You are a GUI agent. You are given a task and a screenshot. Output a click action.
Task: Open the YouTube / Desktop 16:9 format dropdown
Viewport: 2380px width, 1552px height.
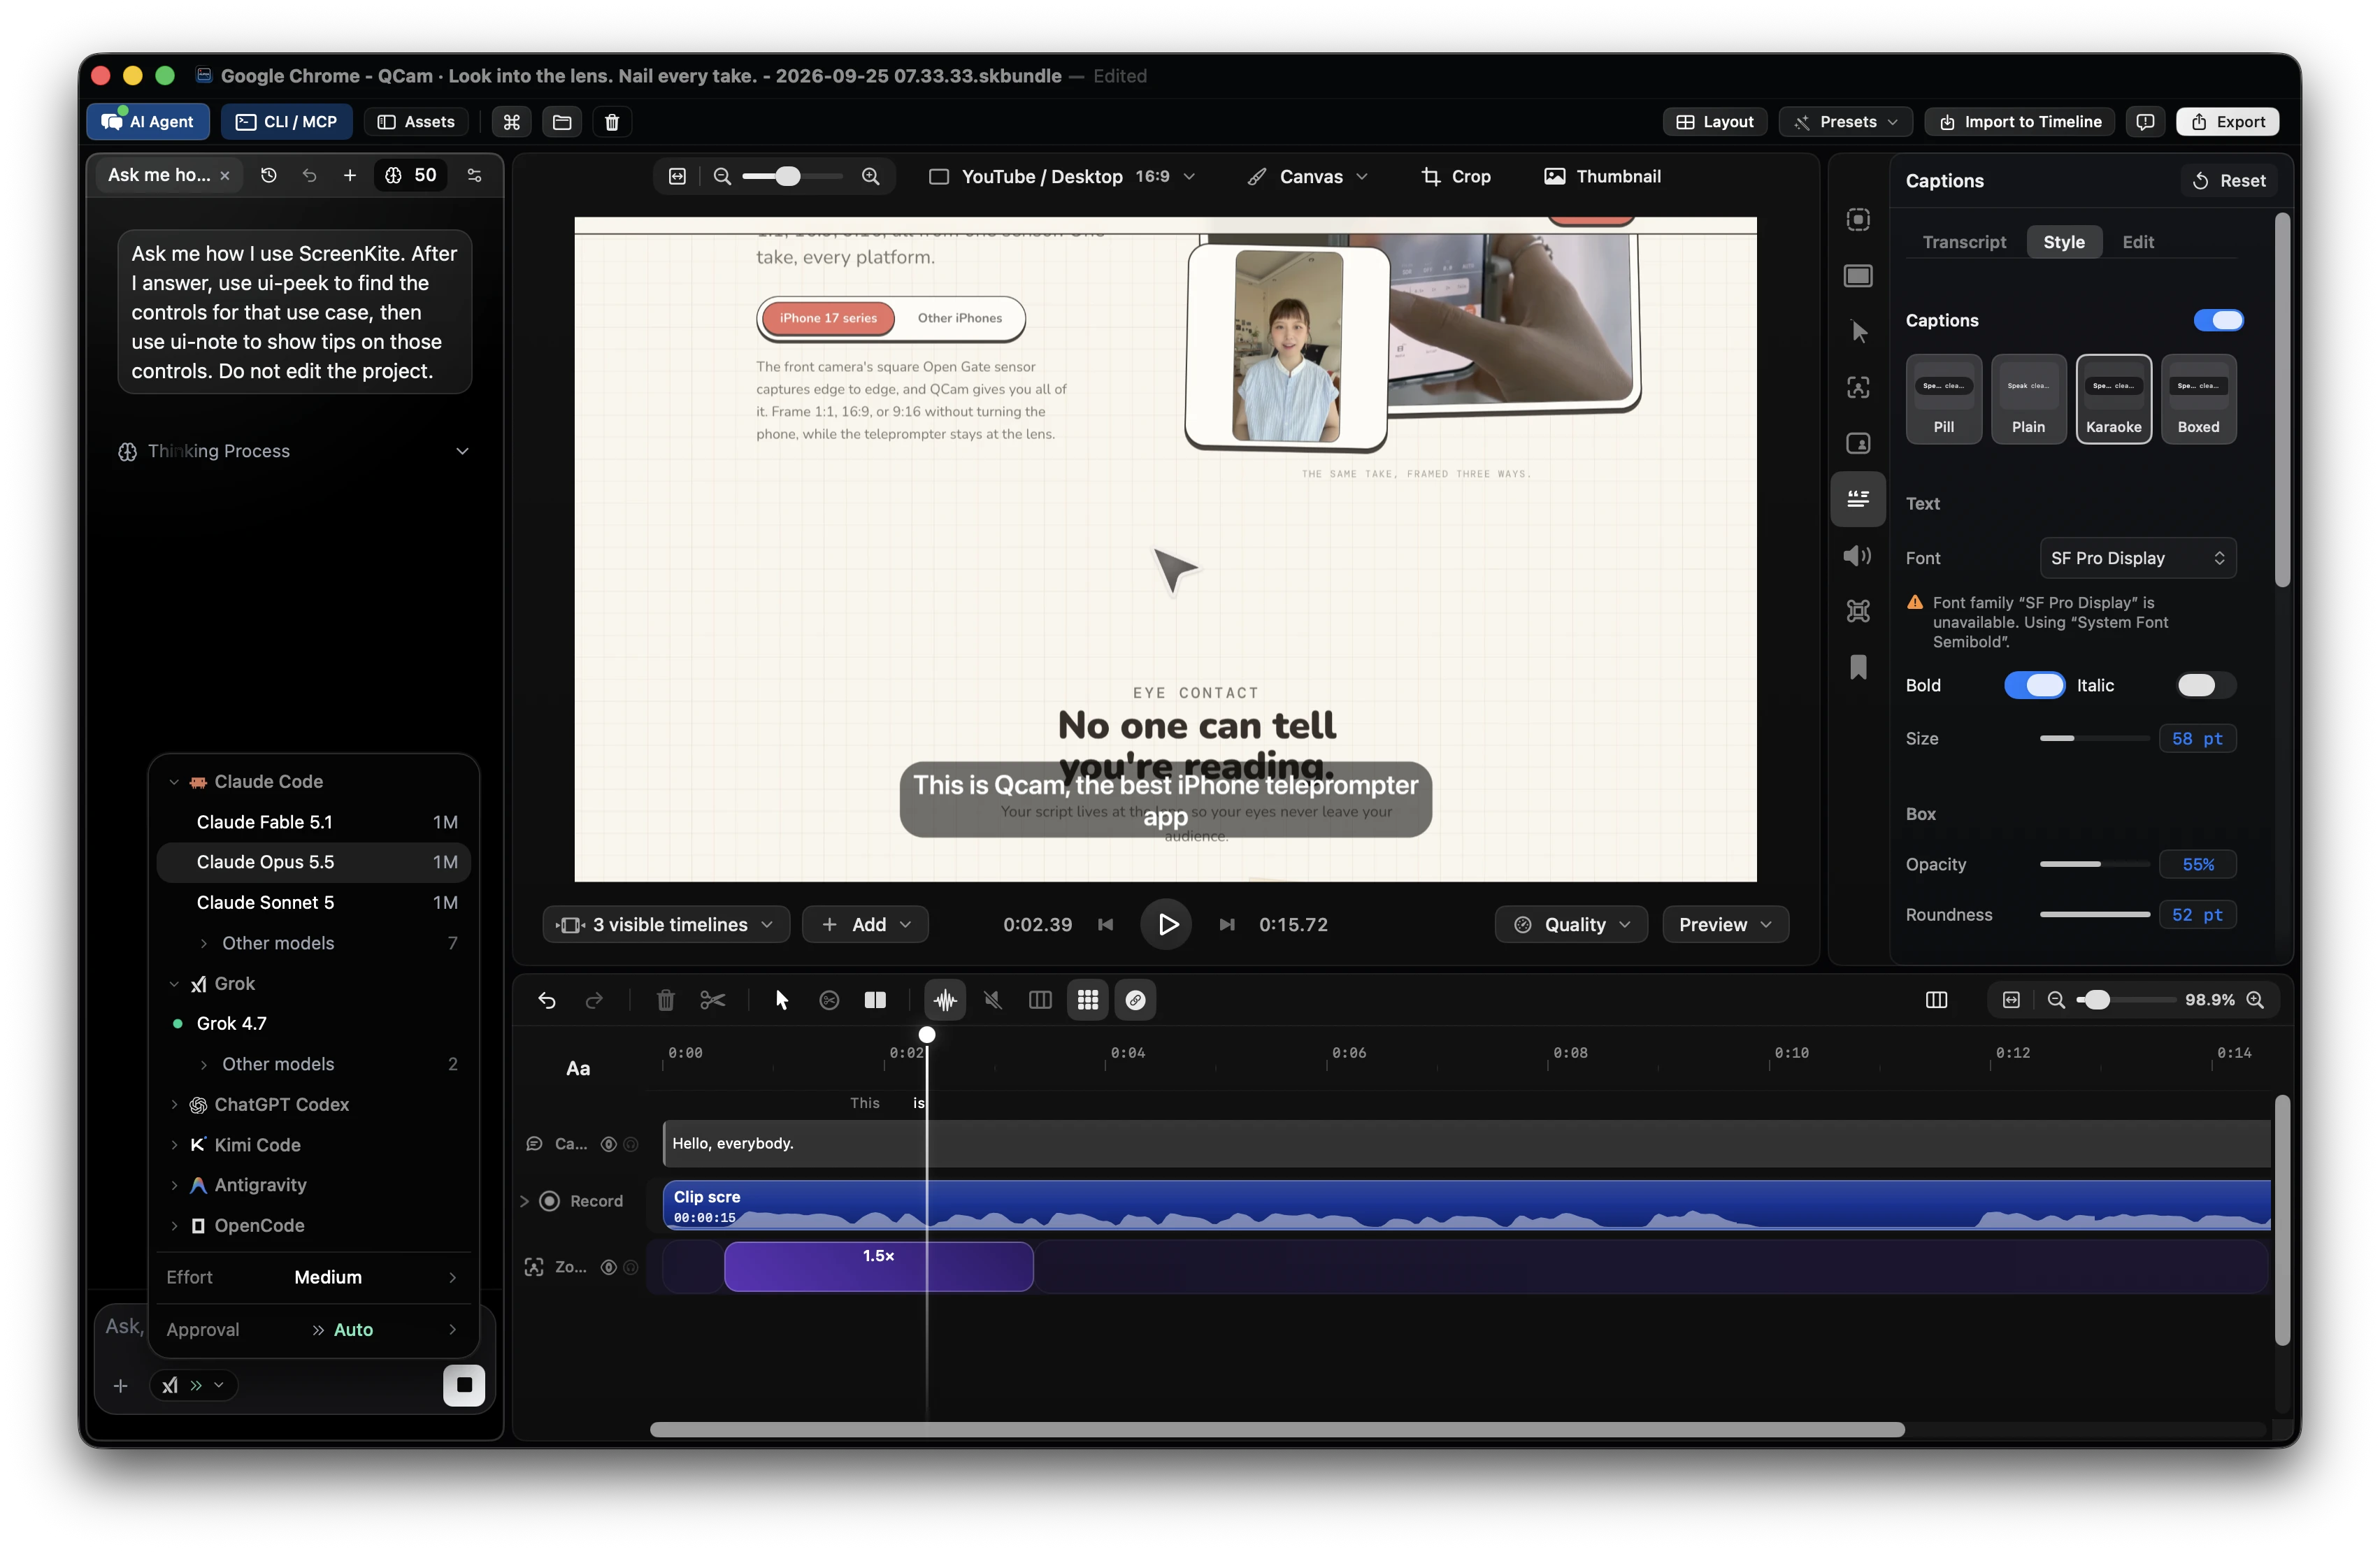(1062, 176)
